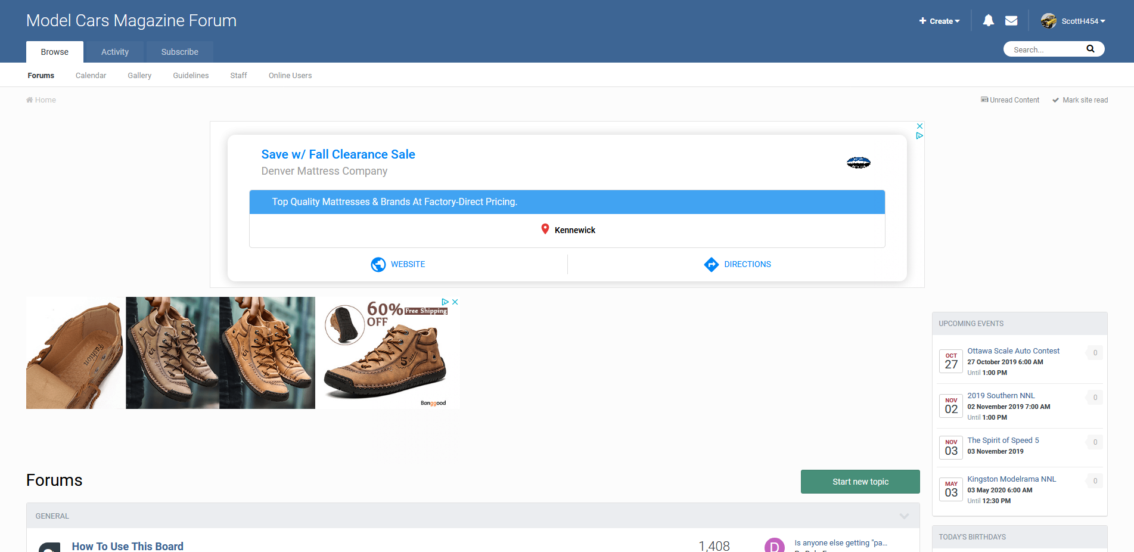Open the Gallery page

(139, 76)
